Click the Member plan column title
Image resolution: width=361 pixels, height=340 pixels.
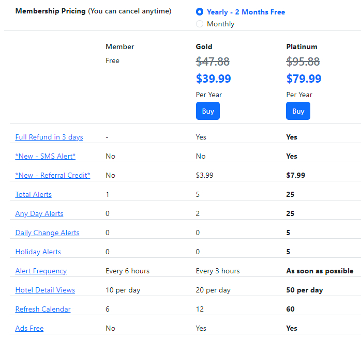coord(119,47)
